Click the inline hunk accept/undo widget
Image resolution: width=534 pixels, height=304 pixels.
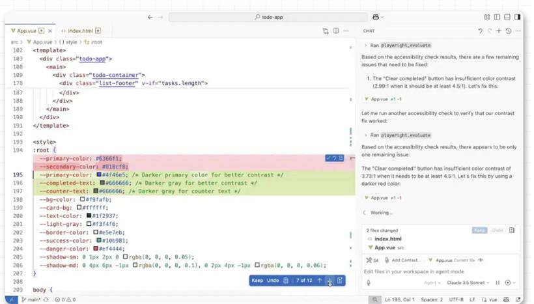335,158
